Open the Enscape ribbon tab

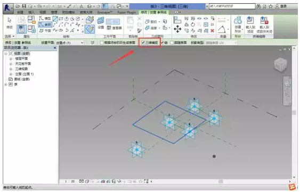[x=104, y=12]
